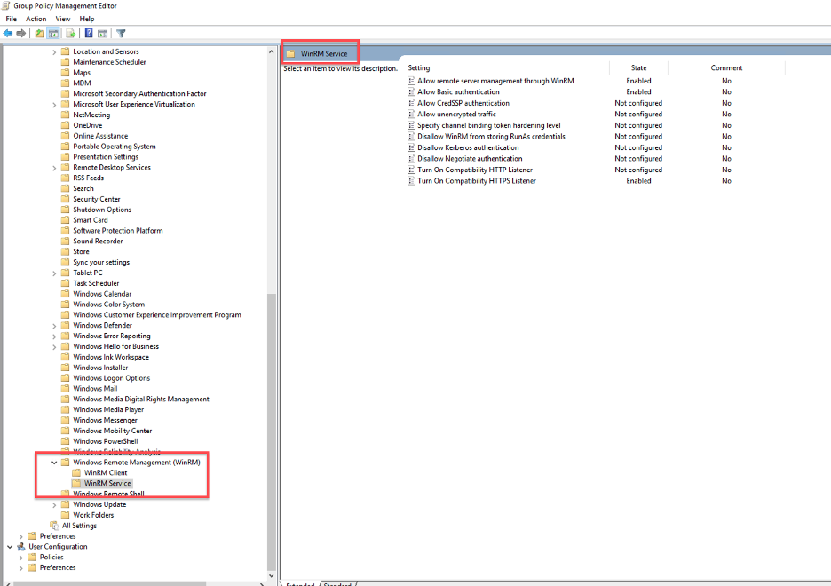Select the Up one level folder icon
831x586 pixels.
pos(37,33)
